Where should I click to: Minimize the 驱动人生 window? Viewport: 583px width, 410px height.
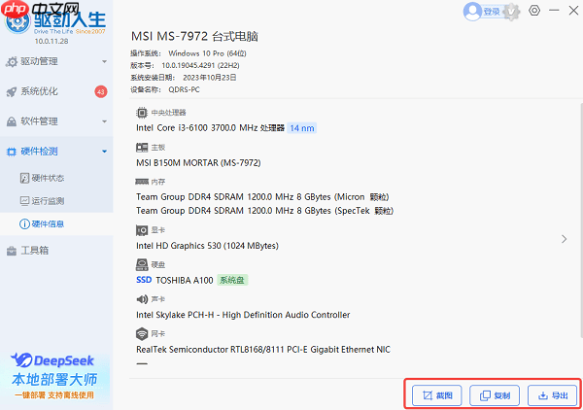point(555,11)
